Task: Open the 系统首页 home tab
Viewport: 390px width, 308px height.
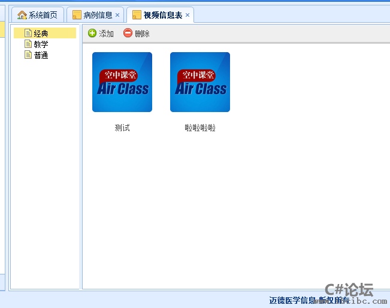Action: coord(38,15)
